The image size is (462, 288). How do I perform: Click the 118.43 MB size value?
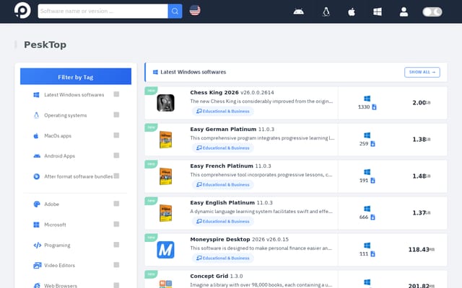click(422, 250)
